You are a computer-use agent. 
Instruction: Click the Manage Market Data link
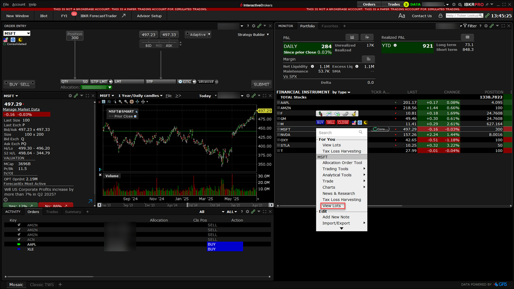[x=21, y=109]
